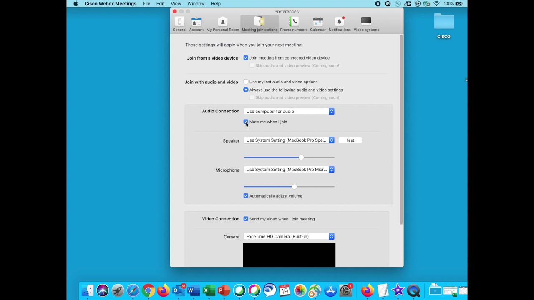Click the speaker Test button
The image size is (534, 300).
pyautogui.click(x=350, y=140)
